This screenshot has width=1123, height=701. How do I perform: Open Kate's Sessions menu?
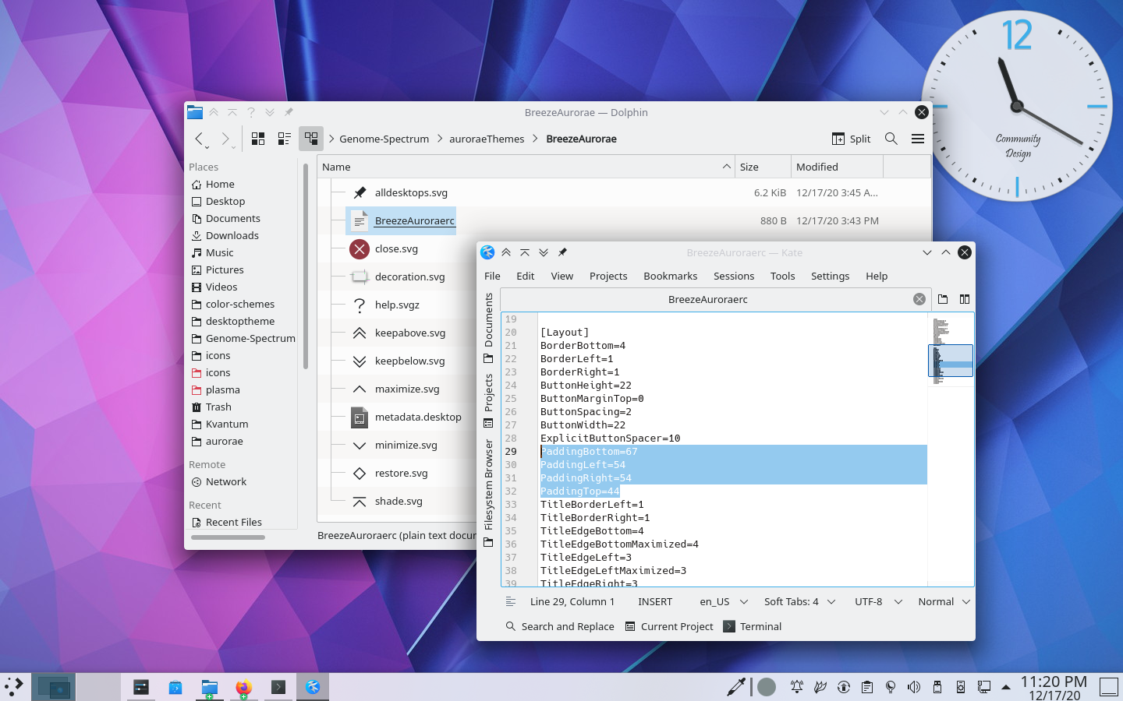pyautogui.click(x=733, y=276)
